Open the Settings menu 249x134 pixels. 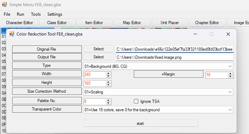pos(55,14)
